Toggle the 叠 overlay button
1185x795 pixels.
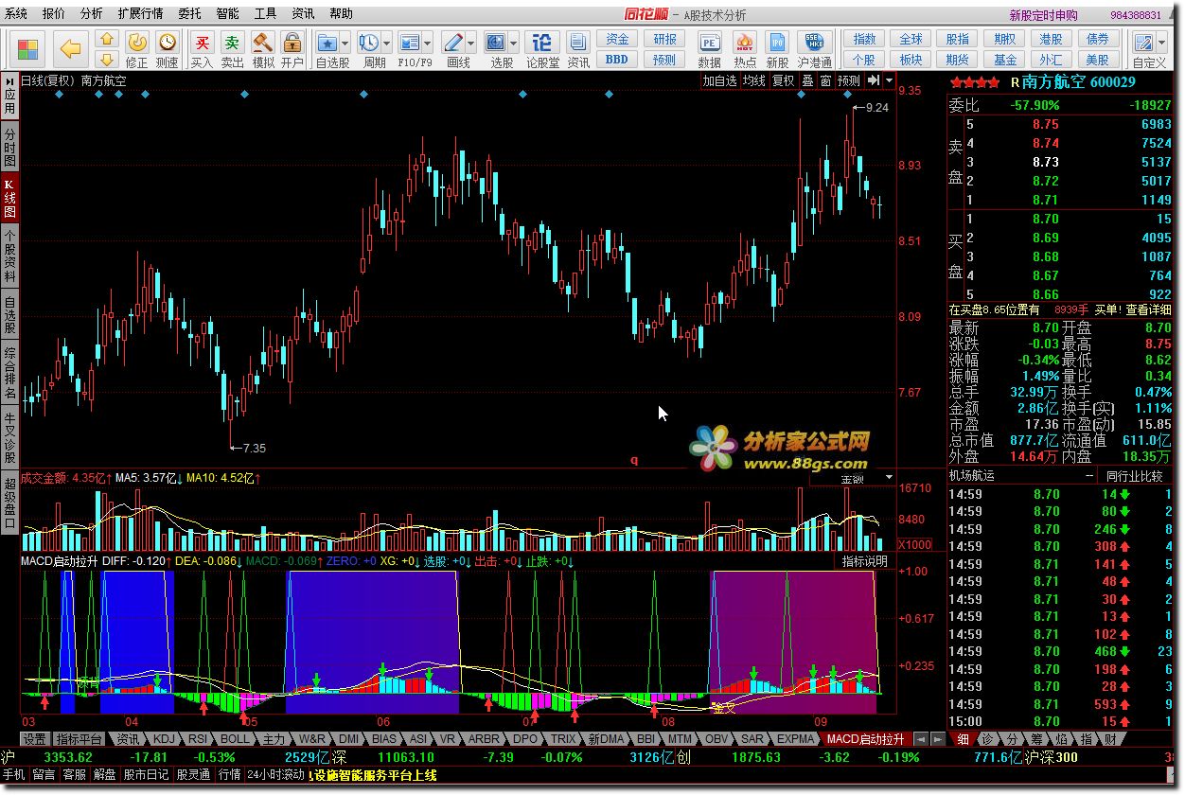coord(807,80)
